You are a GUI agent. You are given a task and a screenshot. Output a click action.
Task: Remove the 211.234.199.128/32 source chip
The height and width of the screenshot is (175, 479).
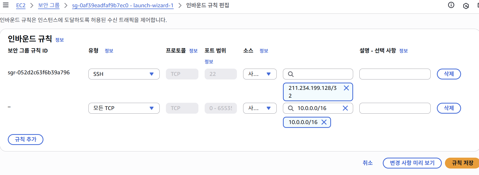(x=346, y=88)
